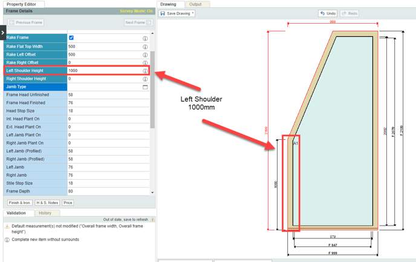Click the Finish & Iron. button

[x=20, y=203]
